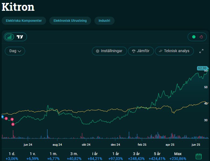Select the 1 m. period
The image size is (210, 161).
[53, 156]
